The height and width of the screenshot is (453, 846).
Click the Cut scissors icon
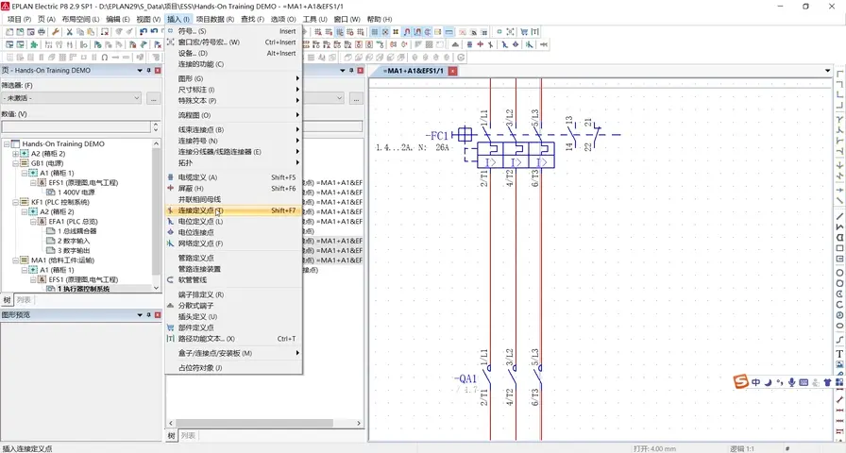pos(70,31)
